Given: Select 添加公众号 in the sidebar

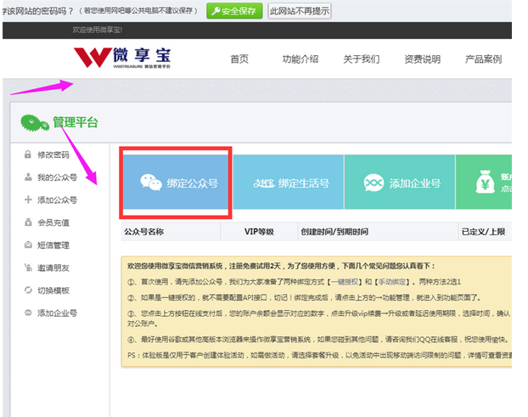Looking at the screenshot, I should pos(57,200).
